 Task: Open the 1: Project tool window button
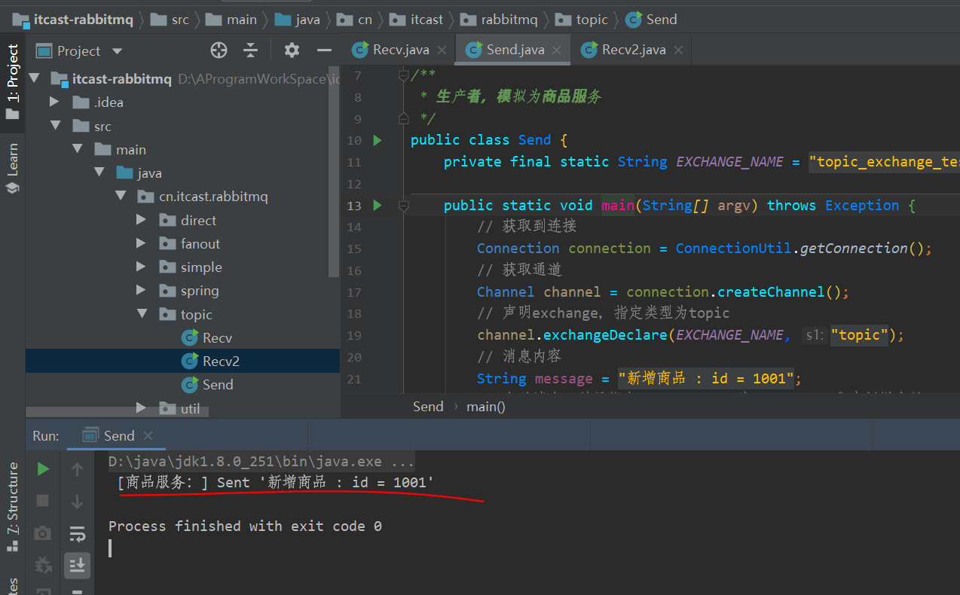click(12, 81)
